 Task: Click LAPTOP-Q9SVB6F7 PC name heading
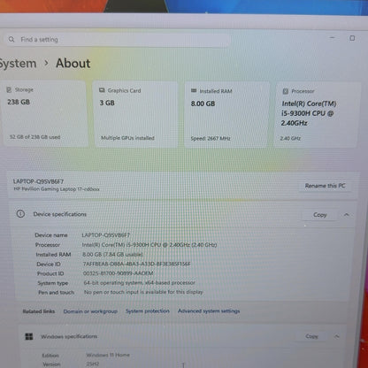point(38,181)
